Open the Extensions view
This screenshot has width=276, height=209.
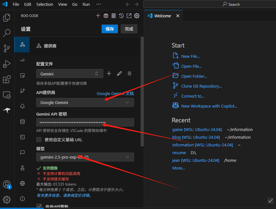tap(7, 79)
